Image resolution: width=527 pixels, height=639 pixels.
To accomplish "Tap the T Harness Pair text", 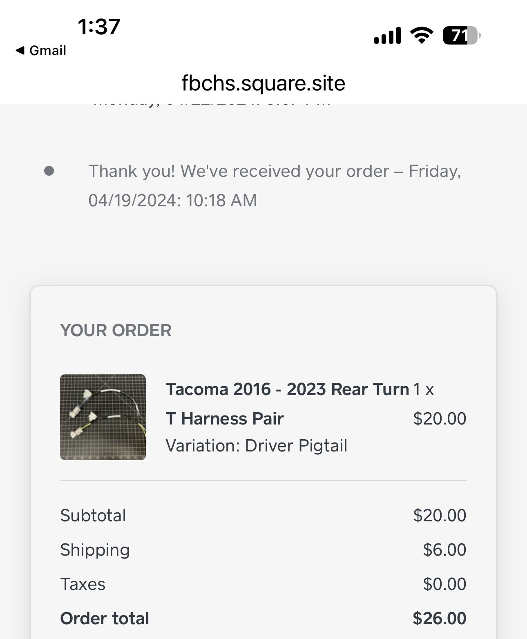I will (x=225, y=419).
